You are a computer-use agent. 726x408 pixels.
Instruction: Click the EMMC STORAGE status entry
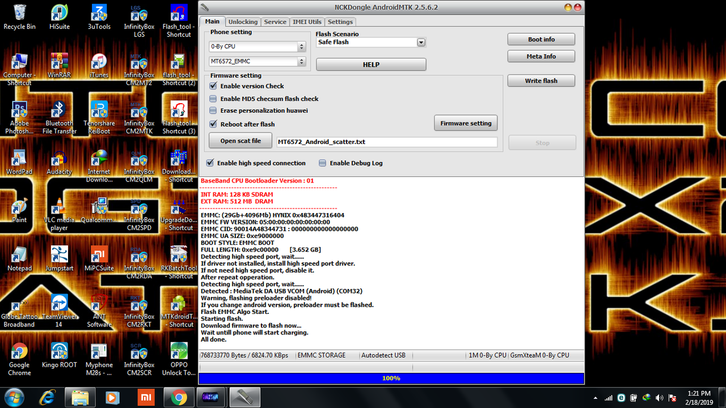pyautogui.click(x=322, y=355)
